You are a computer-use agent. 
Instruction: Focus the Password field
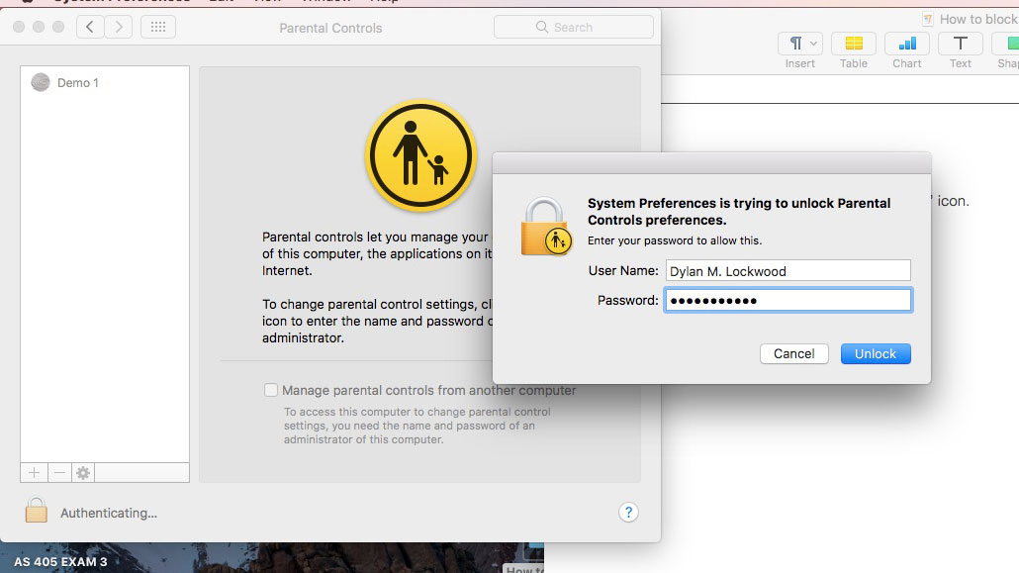(787, 300)
